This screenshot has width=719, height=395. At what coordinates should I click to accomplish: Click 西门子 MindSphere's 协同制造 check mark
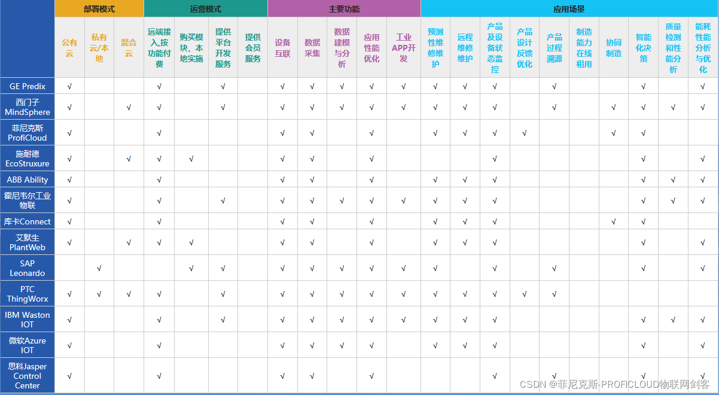614,108
